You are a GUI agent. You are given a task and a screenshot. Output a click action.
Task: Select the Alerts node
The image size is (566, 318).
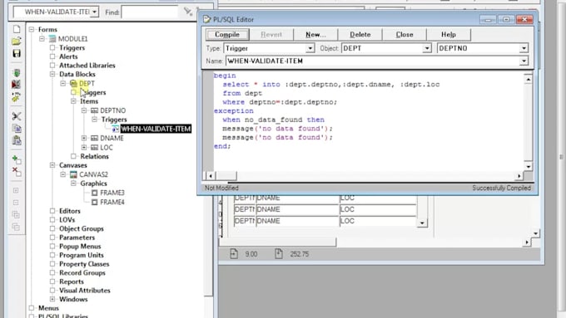click(x=68, y=56)
